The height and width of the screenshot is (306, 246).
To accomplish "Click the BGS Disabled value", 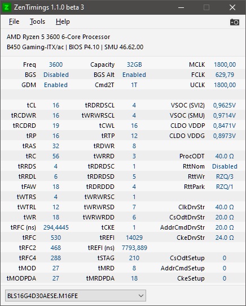I will 56,75.
